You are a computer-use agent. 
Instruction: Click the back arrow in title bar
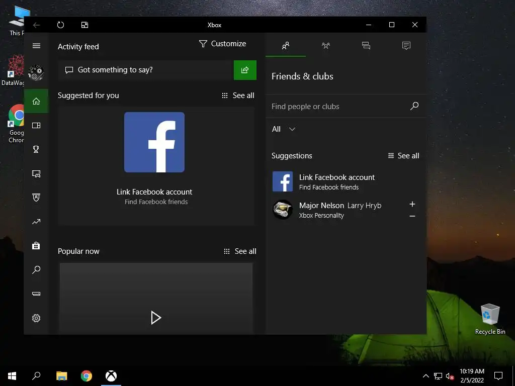click(36, 25)
